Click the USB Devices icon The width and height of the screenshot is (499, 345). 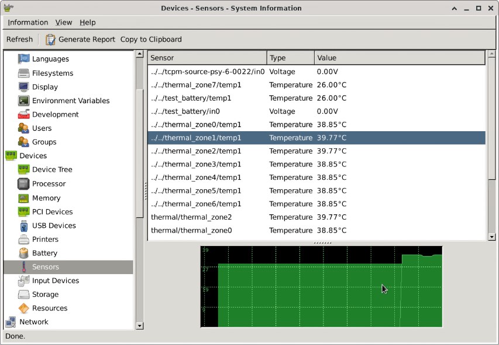coord(23,226)
